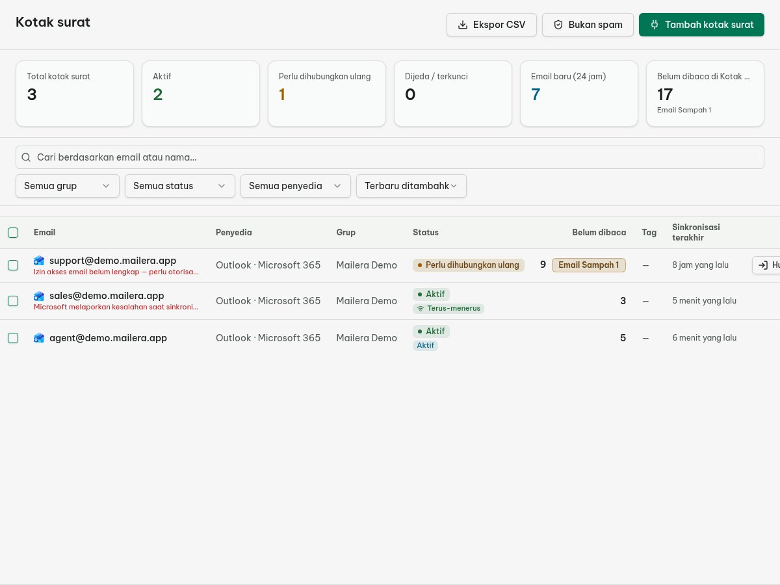Image resolution: width=780 pixels, height=585 pixels.
Task: Select the "Aktif" summary card showing 2
Action: point(201,94)
